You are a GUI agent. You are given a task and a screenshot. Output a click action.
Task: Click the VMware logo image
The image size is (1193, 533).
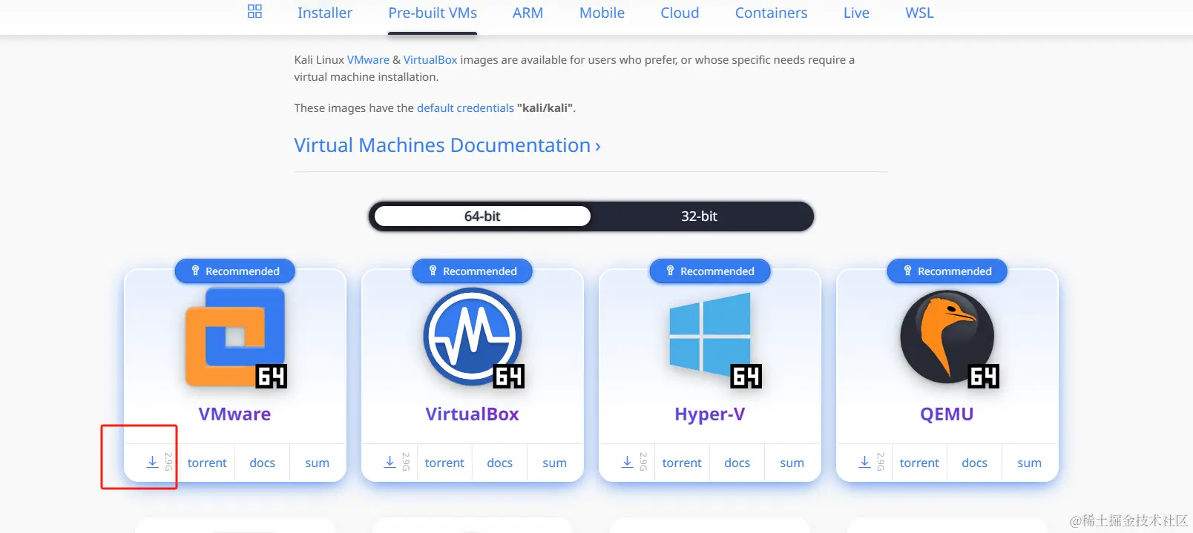pyautogui.click(x=235, y=338)
